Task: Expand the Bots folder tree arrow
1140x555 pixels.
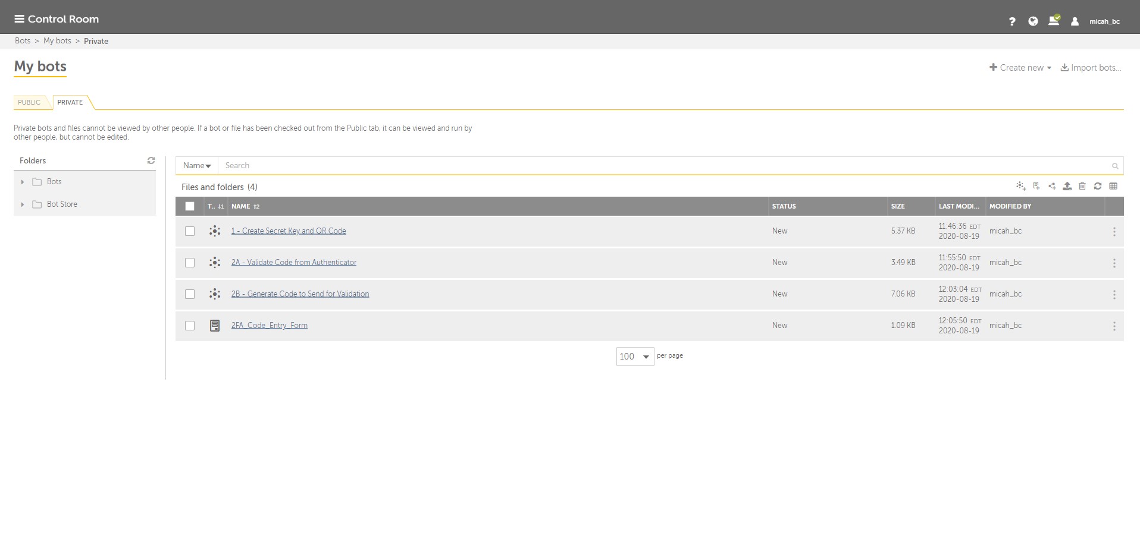Action: [x=23, y=182]
